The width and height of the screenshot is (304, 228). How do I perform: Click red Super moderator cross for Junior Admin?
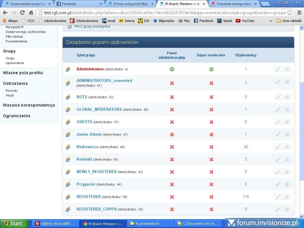[x=211, y=134]
